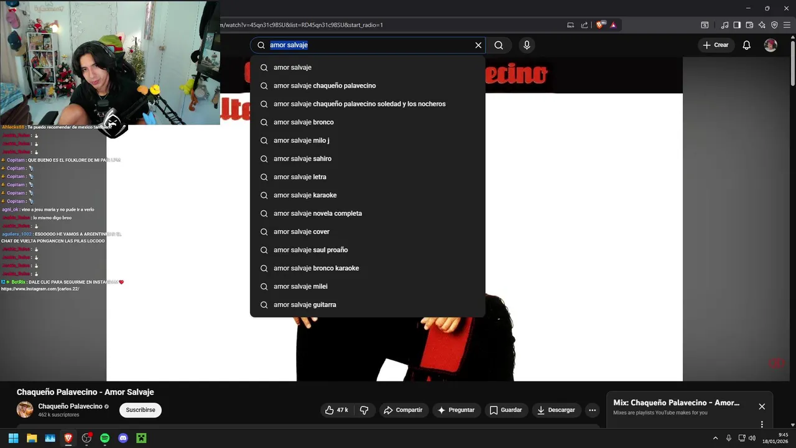Viewport: 796px width, 448px height.
Task: Click the browser address bar URL
Action: click(302, 25)
